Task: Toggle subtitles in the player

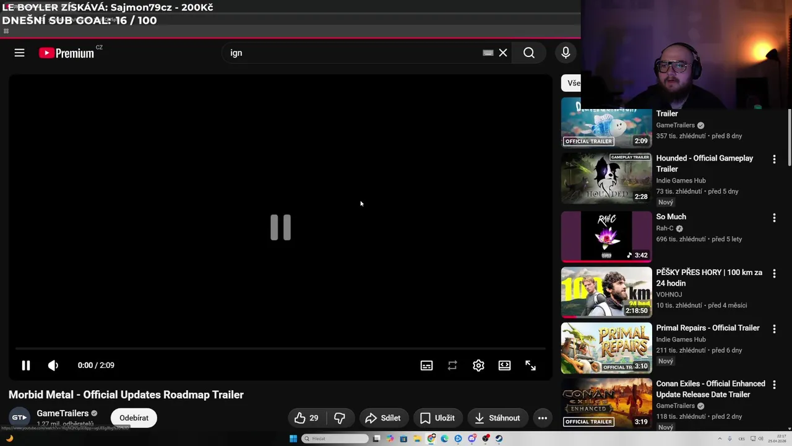Action: 426,365
